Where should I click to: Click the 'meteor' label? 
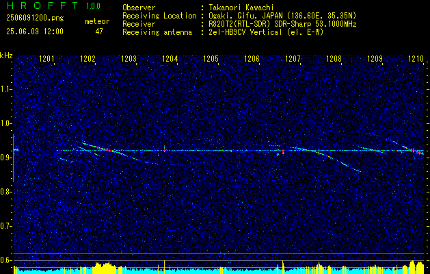tap(97, 21)
